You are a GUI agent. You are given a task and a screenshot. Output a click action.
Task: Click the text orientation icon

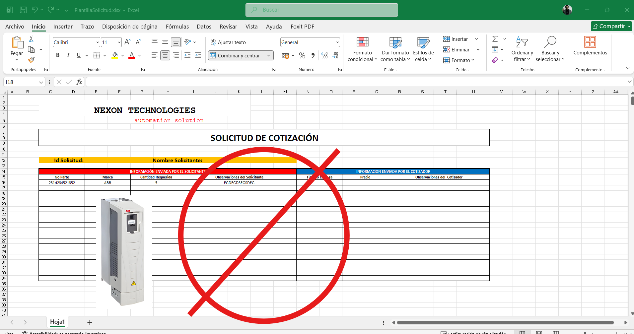(188, 42)
